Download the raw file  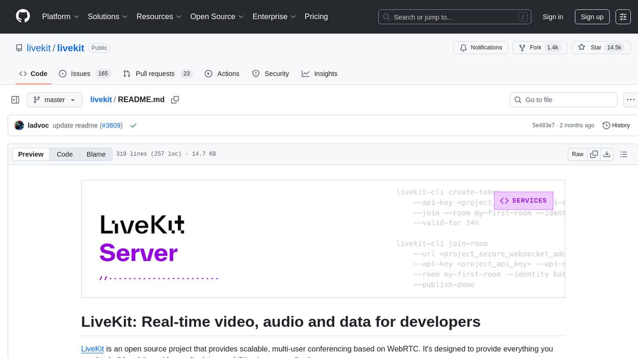pos(607,154)
